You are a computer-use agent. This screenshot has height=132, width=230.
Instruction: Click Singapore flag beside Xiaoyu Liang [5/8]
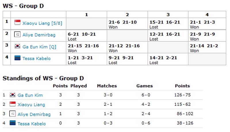[17, 22]
